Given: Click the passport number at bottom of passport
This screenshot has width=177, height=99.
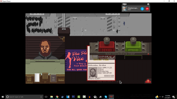Looking at the screenshot, I should [94, 79].
